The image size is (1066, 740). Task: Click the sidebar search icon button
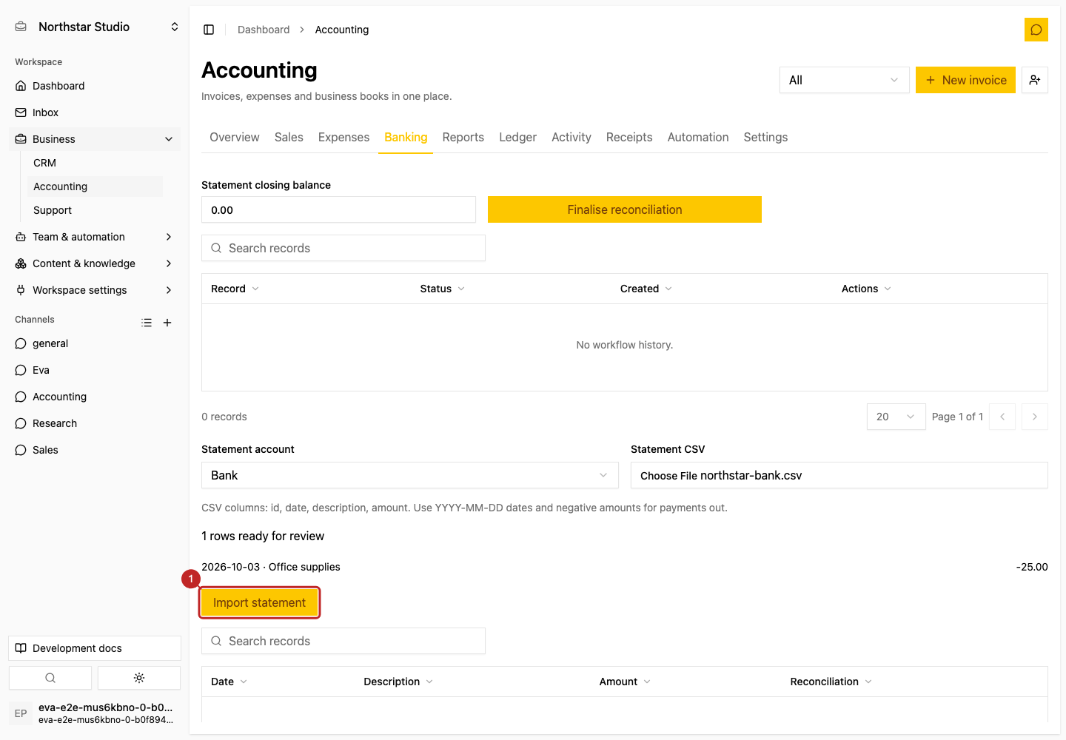point(50,678)
